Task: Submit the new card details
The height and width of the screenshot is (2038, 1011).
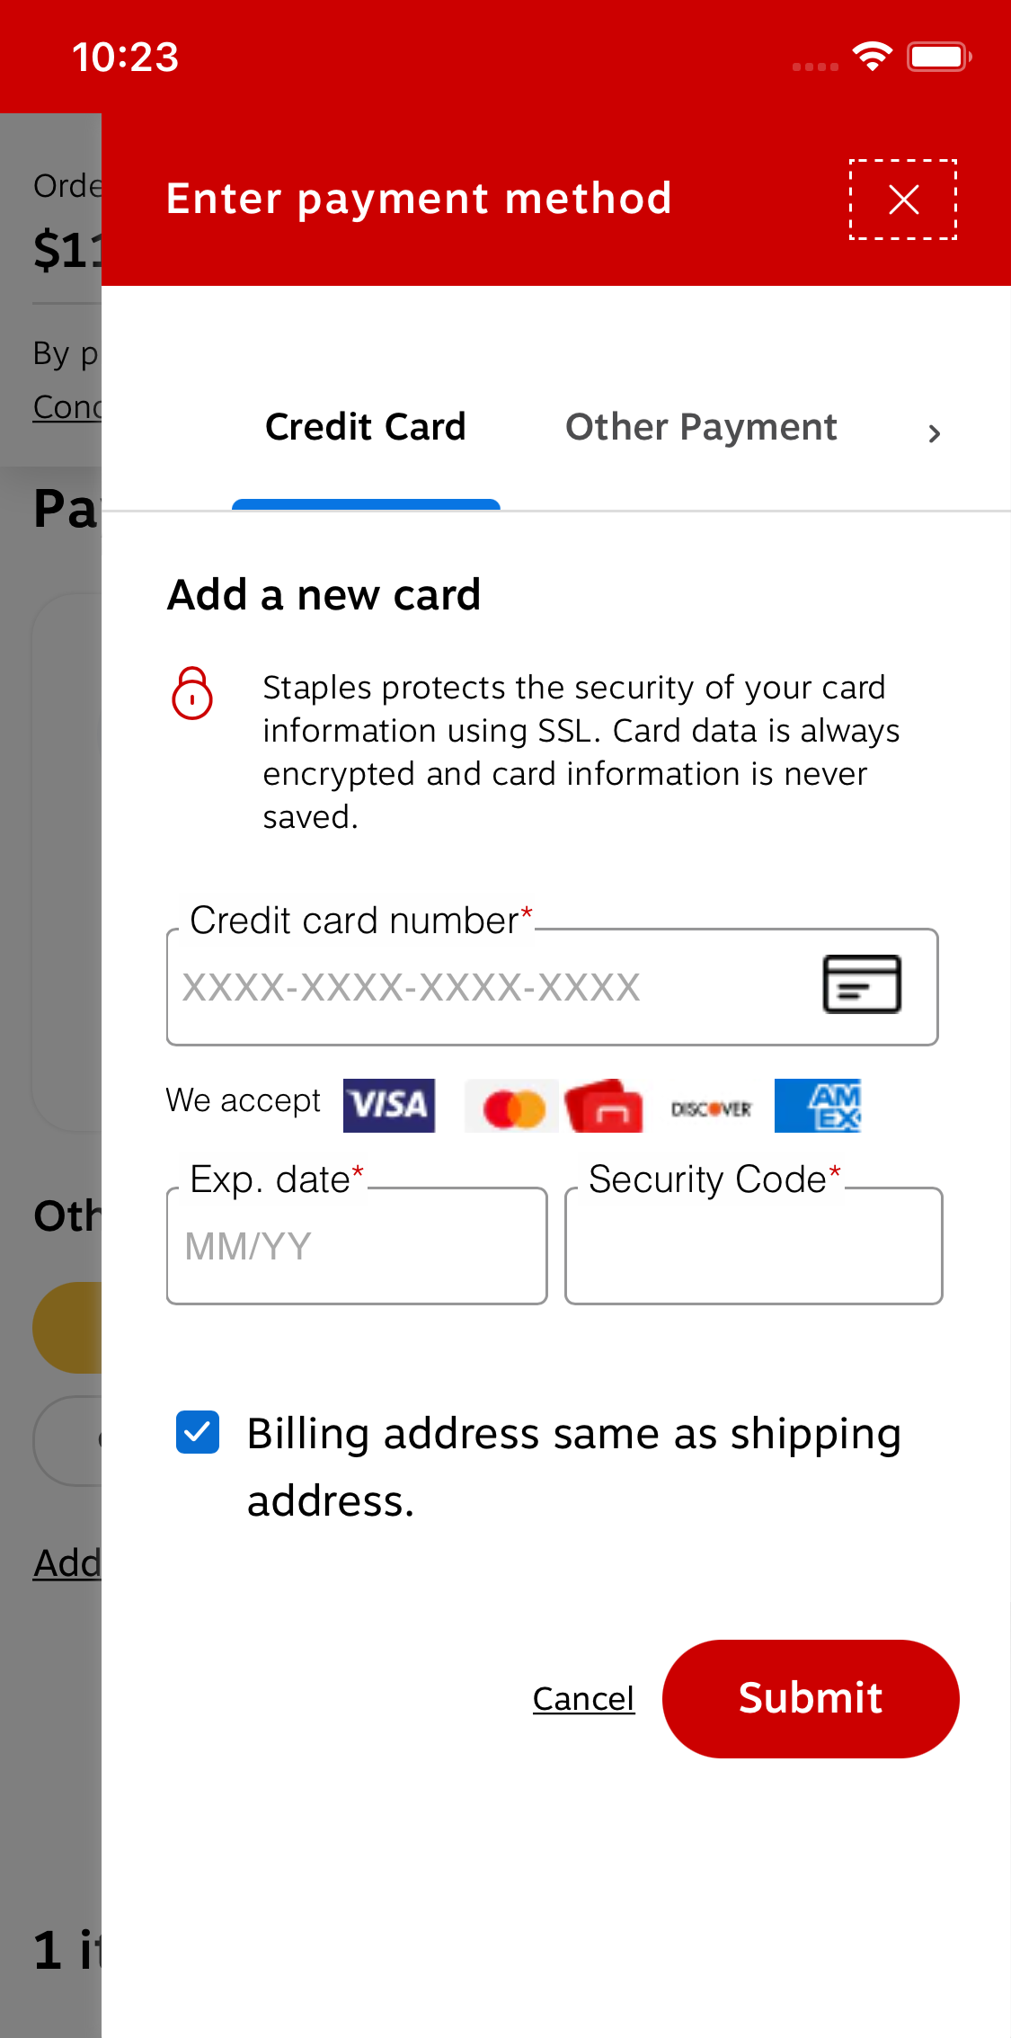Action: tap(810, 1698)
